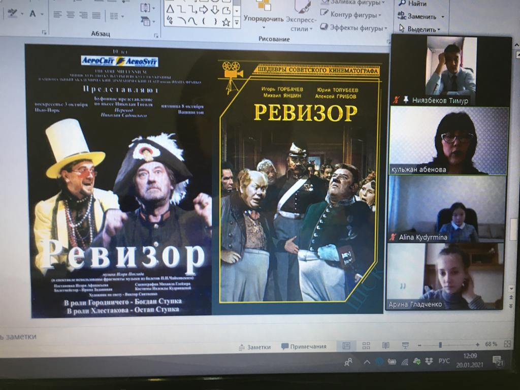Toggle Normal view button in status bar
Viewport: 520px width, 390px height.
[x=346, y=345]
